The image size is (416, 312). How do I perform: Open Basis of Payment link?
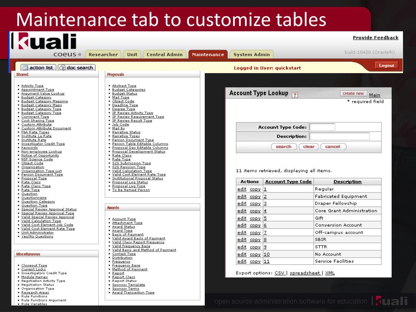tap(128, 234)
